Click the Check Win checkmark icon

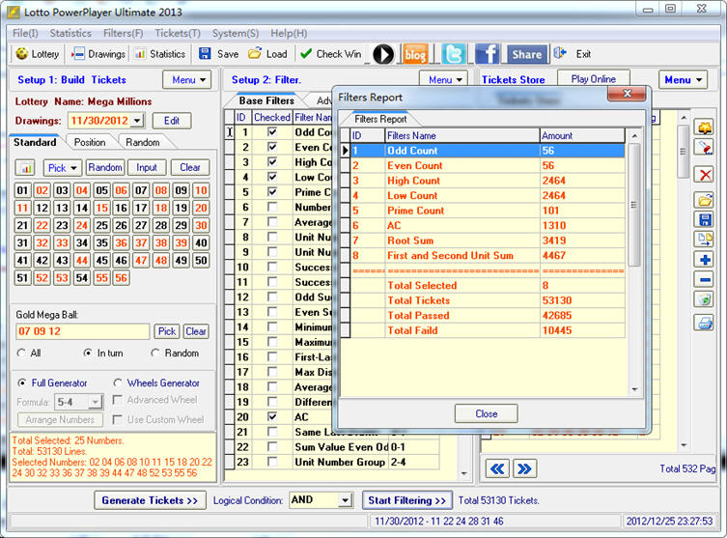click(x=305, y=54)
